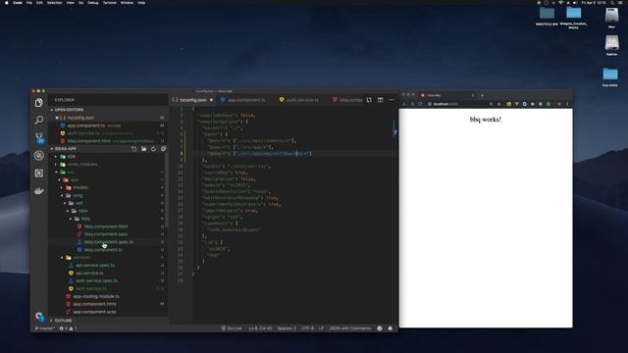
Task: Switch to the bbq.component tab
Action: coord(347,100)
